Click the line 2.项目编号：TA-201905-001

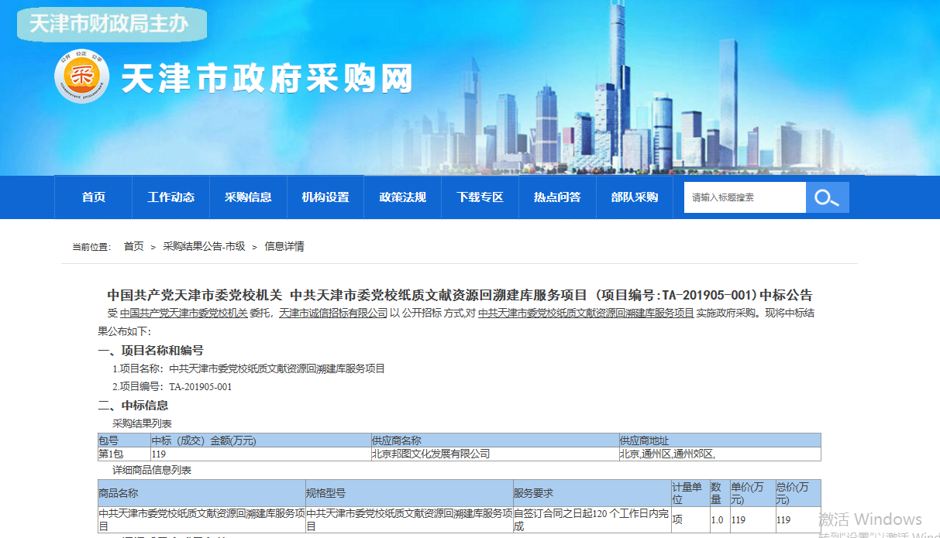click(172, 387)
